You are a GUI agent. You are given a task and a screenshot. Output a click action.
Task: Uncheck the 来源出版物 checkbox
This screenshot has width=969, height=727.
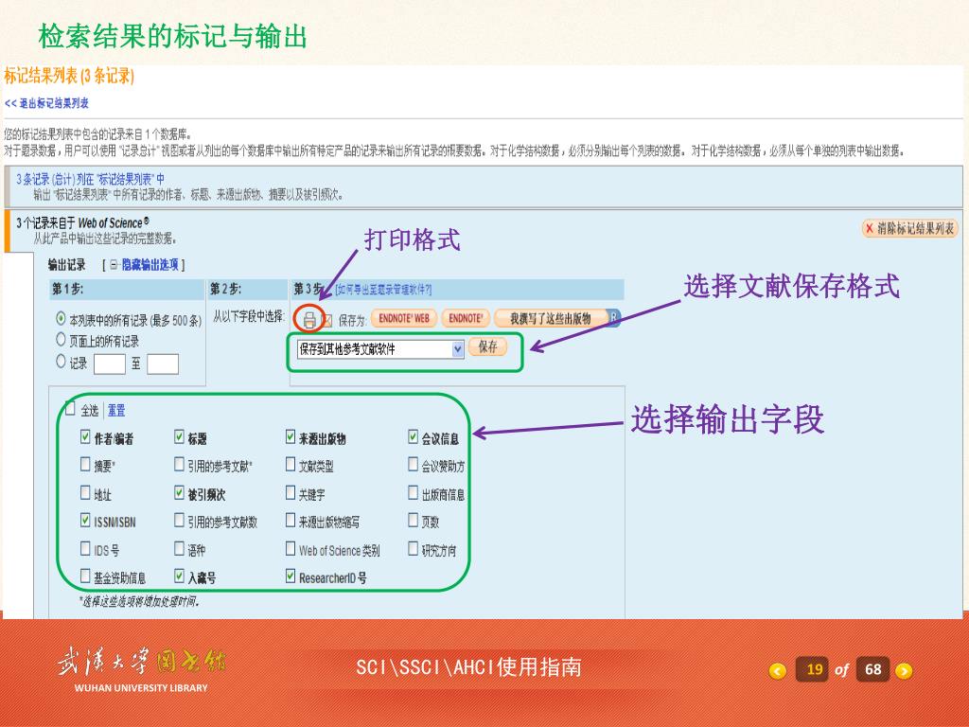point(291,437)
